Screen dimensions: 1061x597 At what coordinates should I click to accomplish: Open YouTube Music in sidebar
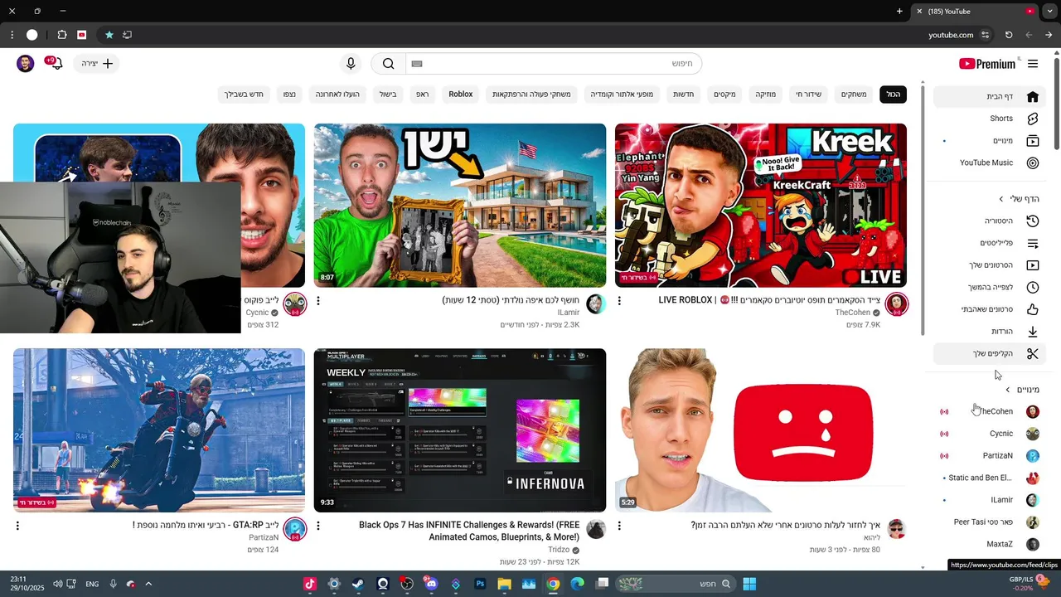tap(989, 163)
